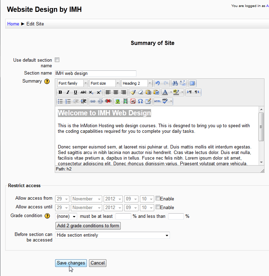Image resolution: width=269 pixels, height=276 pixels.
Task: Open the HTML source editor
Action: coord(157,101)
